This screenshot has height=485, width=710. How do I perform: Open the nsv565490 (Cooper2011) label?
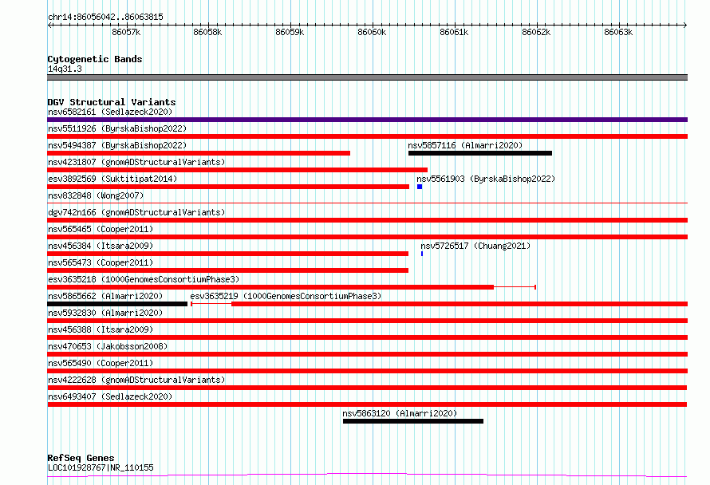(101, 363)
